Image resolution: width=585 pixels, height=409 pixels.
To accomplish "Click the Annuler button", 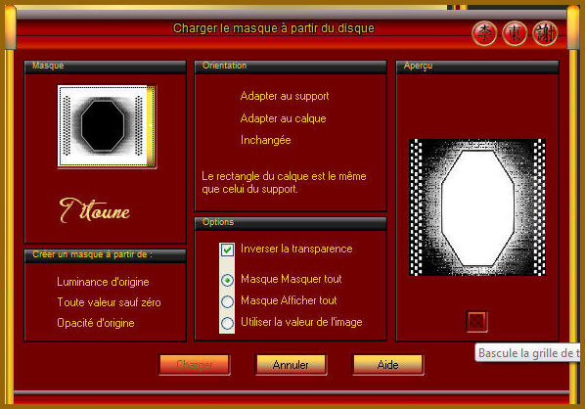I will point(291,364).
